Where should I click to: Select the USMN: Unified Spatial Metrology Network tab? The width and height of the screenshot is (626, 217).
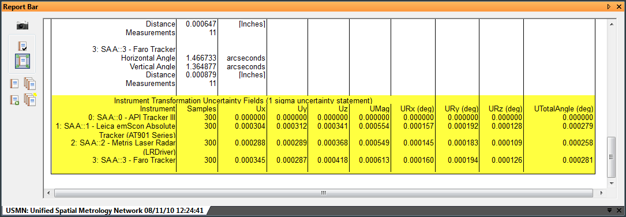point(104,210)
